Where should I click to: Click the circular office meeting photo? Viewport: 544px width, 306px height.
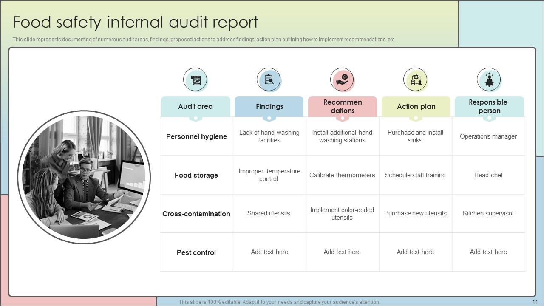pyautogui.click(x=84, y=177)
